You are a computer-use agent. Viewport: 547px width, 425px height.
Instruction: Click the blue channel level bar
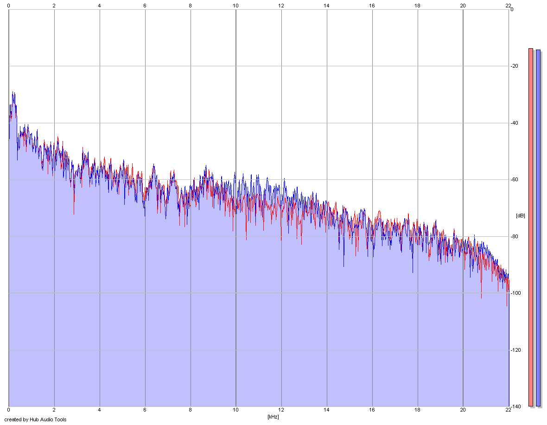pos(538,228)
